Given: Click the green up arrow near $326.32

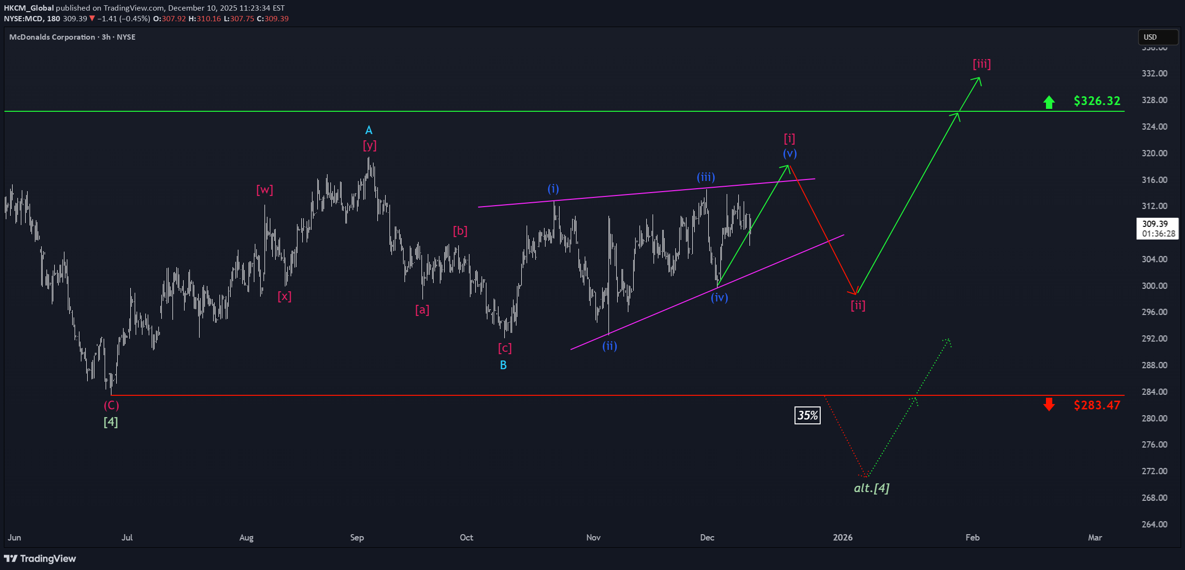Looking at the screenshot, I should click(x=1049, y=102).
